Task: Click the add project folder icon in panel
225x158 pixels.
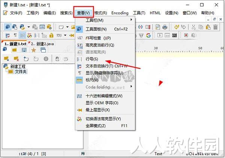Action: [x=7, y=59]
